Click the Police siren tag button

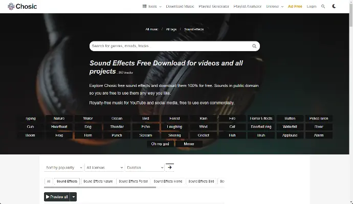coord(319,118)
